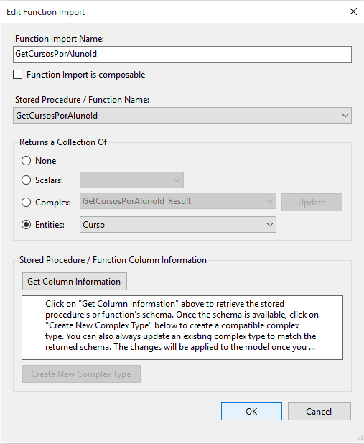Cancel the function import edits
The width and height of the screenshot is (364, 444).
click(319, 412)
